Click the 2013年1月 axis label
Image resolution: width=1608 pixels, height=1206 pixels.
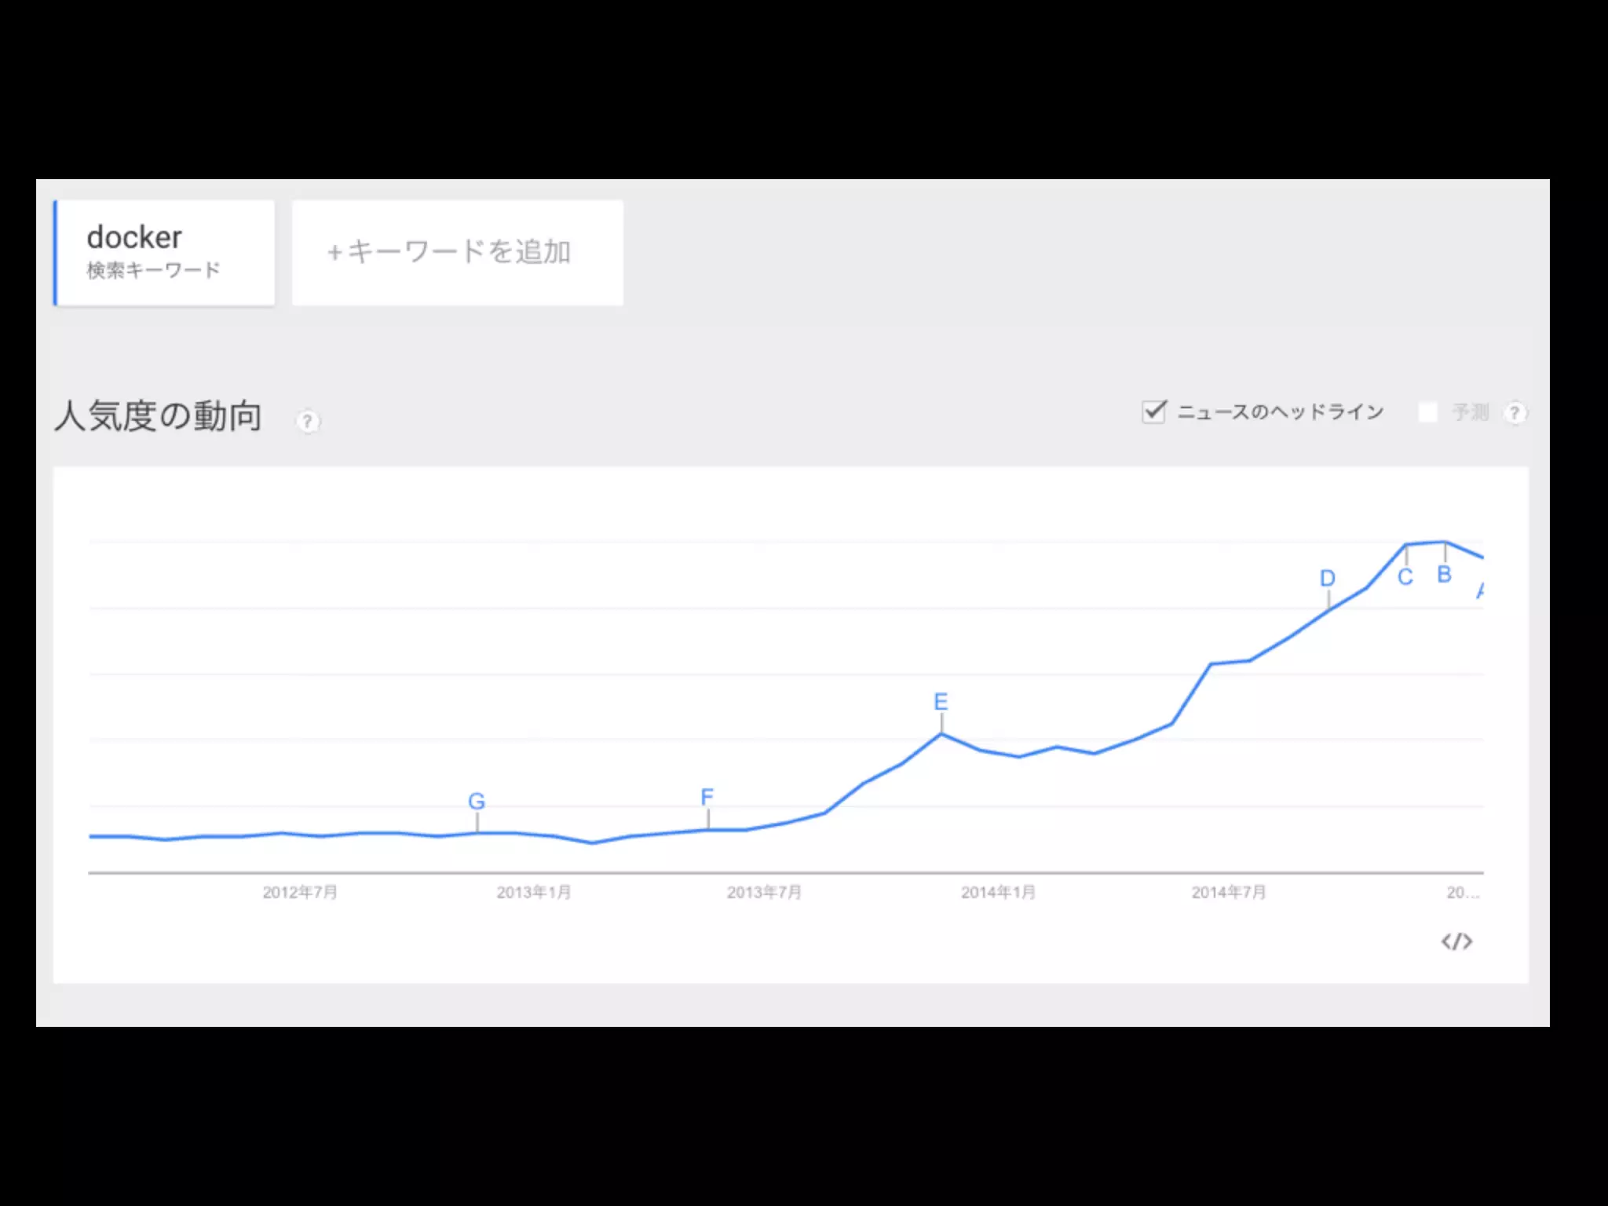534,892
